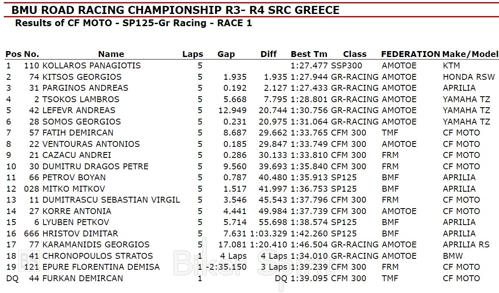Click the Best Tm column header

pyautogui.click(x=309, y=54)
